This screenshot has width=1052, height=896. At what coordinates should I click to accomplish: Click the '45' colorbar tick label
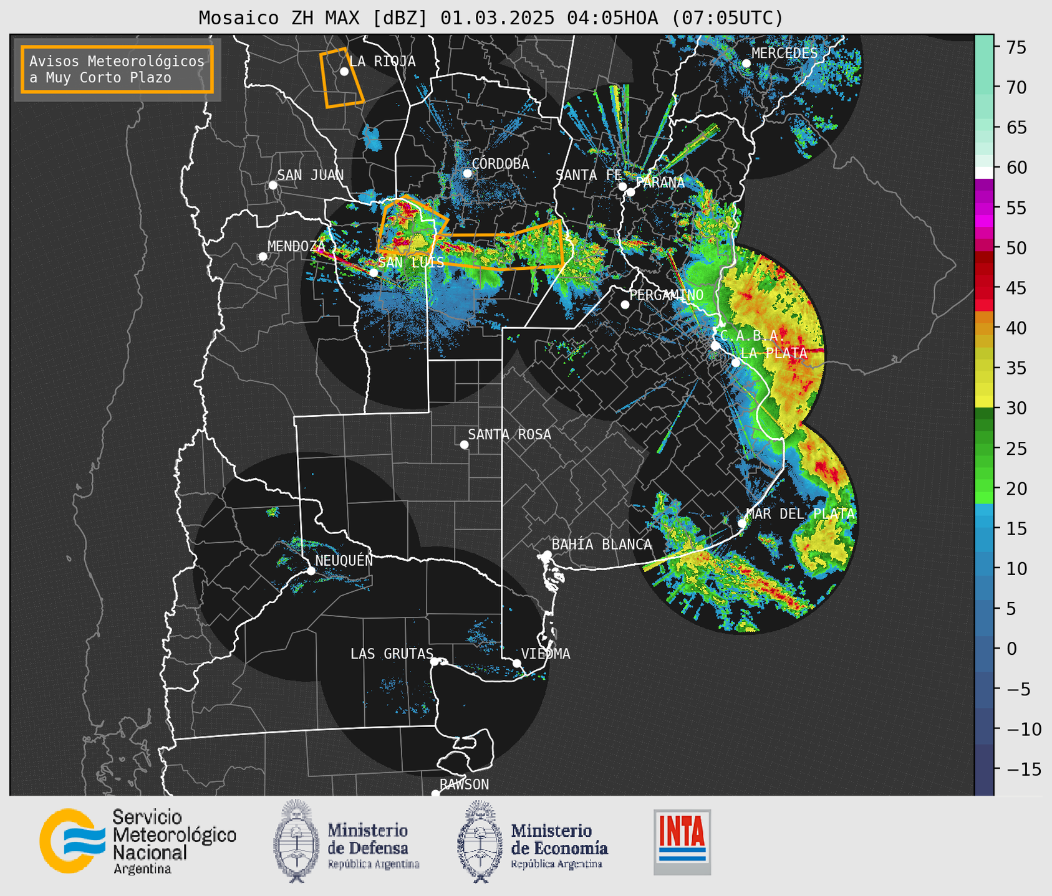pos(1017,288)
